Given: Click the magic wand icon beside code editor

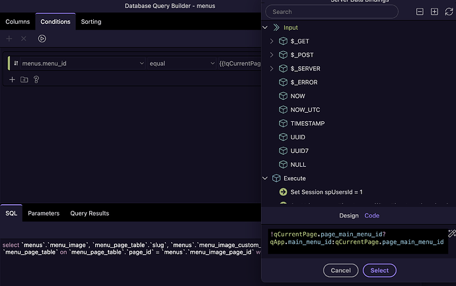Looking at the screenshot, I should pos(451,233).
